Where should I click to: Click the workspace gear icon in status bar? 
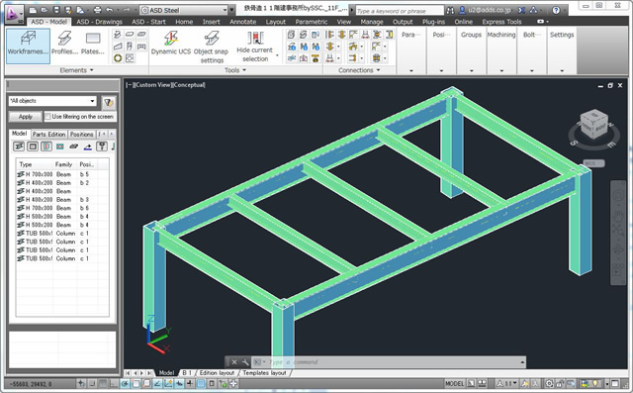(x=549, y=383)
